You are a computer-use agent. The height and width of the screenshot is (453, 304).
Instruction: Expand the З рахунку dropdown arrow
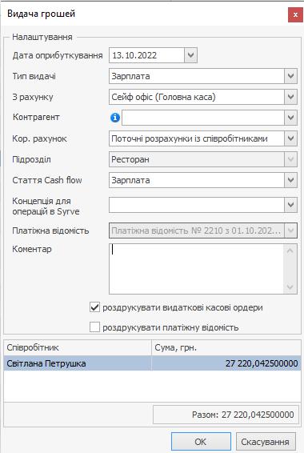pyautogui.click(x=290, y=97)
